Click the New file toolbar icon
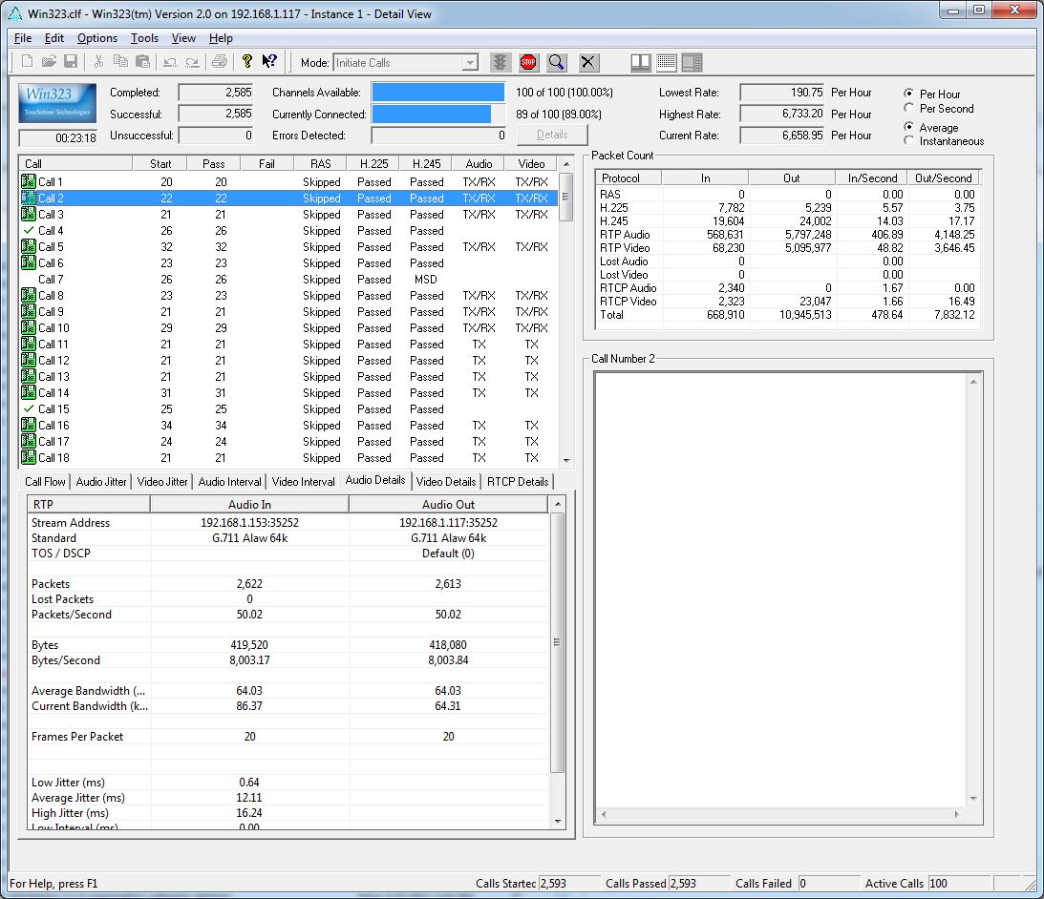This screenshot has height=899, width=1044. [28, 62]
